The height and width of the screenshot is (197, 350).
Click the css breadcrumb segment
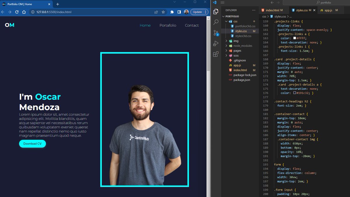pos(264,17)
